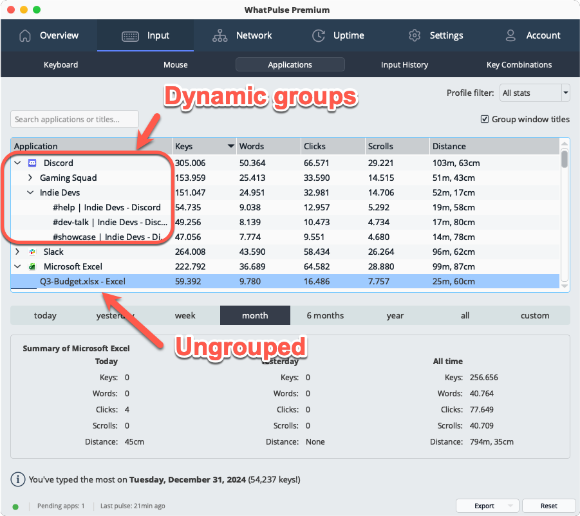Click the info icon beside typing record
Screen dimensions: 580x516
[x=18, y=479]
